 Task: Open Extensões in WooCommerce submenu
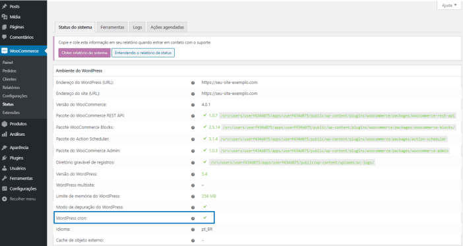click(11, 113)
